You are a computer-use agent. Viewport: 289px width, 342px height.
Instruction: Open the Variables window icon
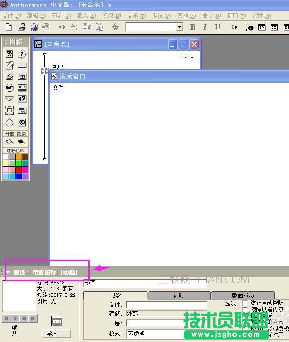point(275,27)
